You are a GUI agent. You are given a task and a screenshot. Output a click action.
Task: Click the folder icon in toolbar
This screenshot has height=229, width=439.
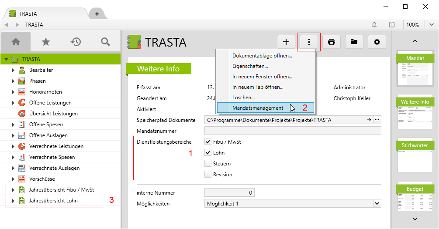coord(354,42)
